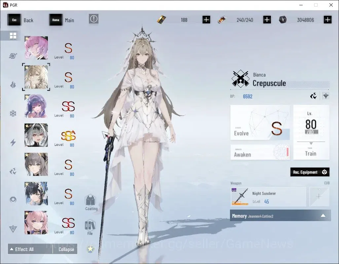Add a CUB in the empty slot
339x264 pixels.
(319, 197)
